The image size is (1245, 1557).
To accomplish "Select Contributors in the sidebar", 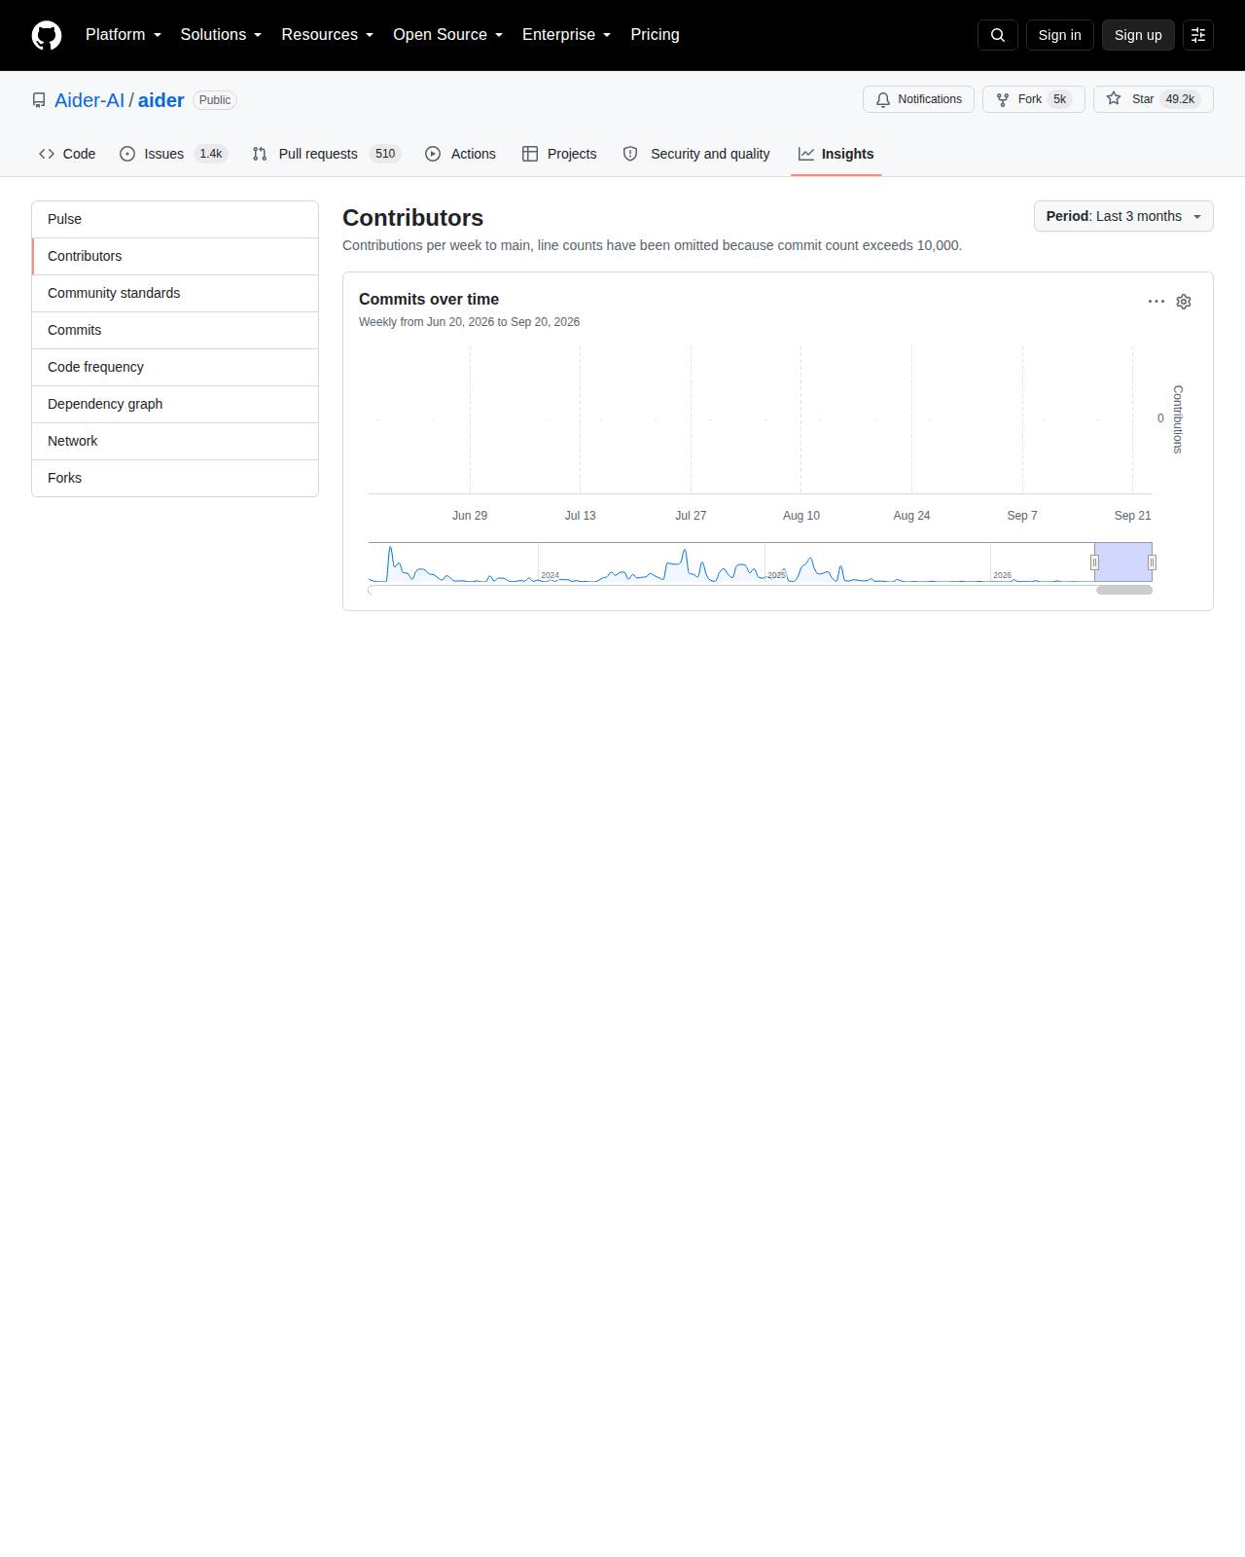I will 175,256.
